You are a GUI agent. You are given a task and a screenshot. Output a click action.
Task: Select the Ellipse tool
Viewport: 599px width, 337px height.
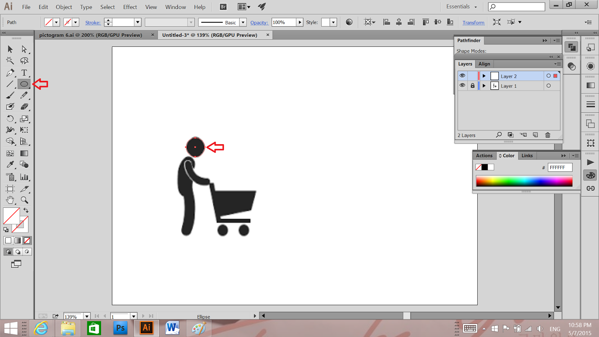24,84
